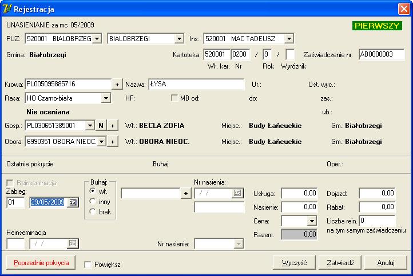Open calendar picker beside upper Nr nasienia date
This screenshot has width=413, height=276.
[x=237, y=193]
